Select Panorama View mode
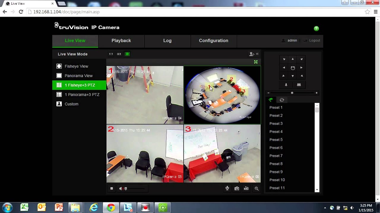 click(x=79, y=76)
